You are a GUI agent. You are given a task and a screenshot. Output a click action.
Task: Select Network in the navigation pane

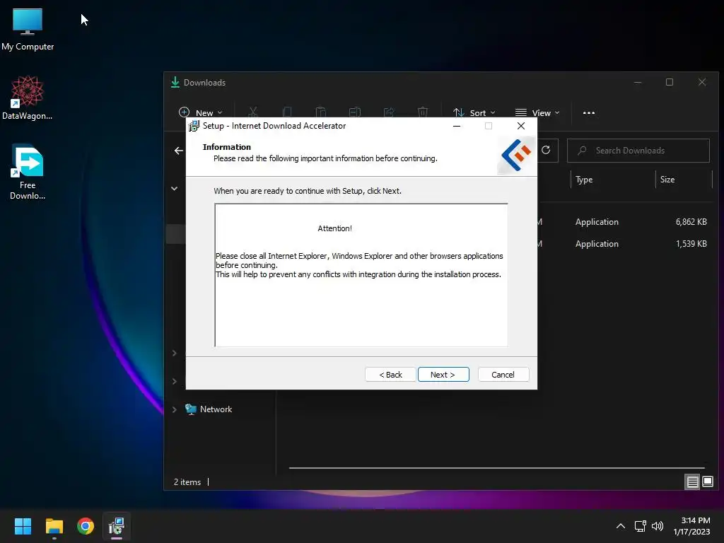pyautogui.click(x=209, y=409)
